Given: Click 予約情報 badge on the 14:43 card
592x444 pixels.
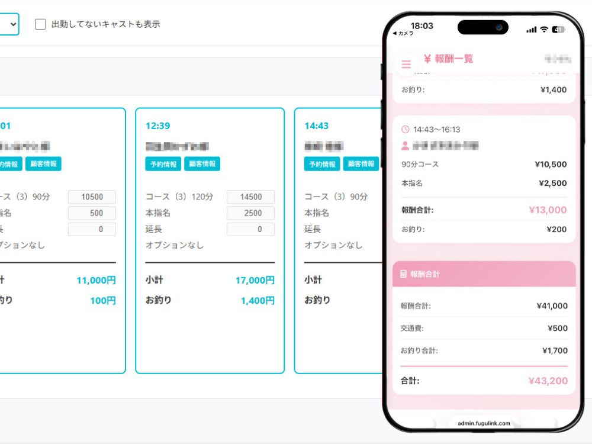Looking at the screenshot, I should 321,165.
